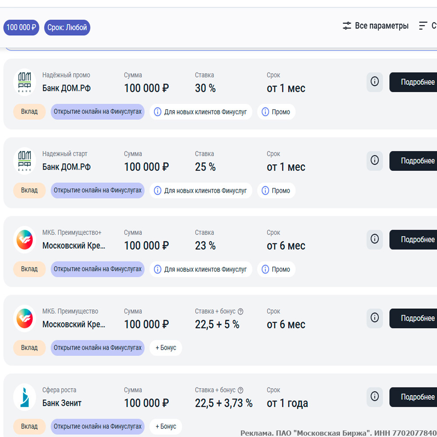This screenshot has width=437, height=437.
Task: Click the Вклад tag on the Надёжный промо card
Action: 29,111
